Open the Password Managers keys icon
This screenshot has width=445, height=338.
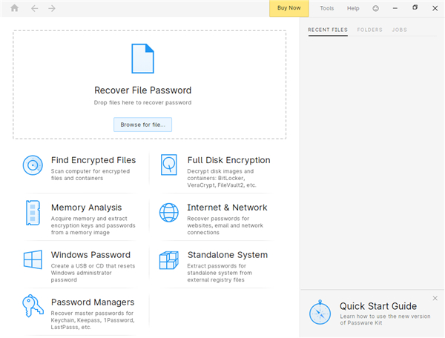33,307
